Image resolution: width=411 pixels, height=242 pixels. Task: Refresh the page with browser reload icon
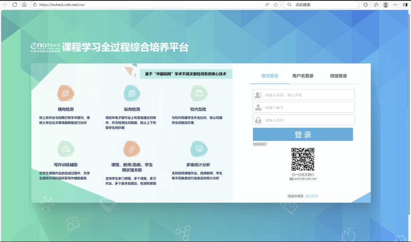[x=15, y=5]
